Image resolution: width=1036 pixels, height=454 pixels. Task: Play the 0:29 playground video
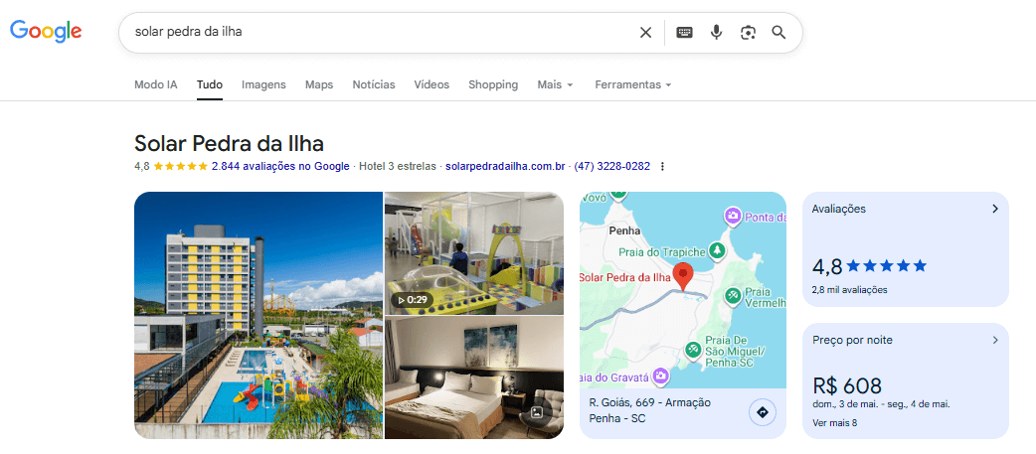tap(473, 253)
